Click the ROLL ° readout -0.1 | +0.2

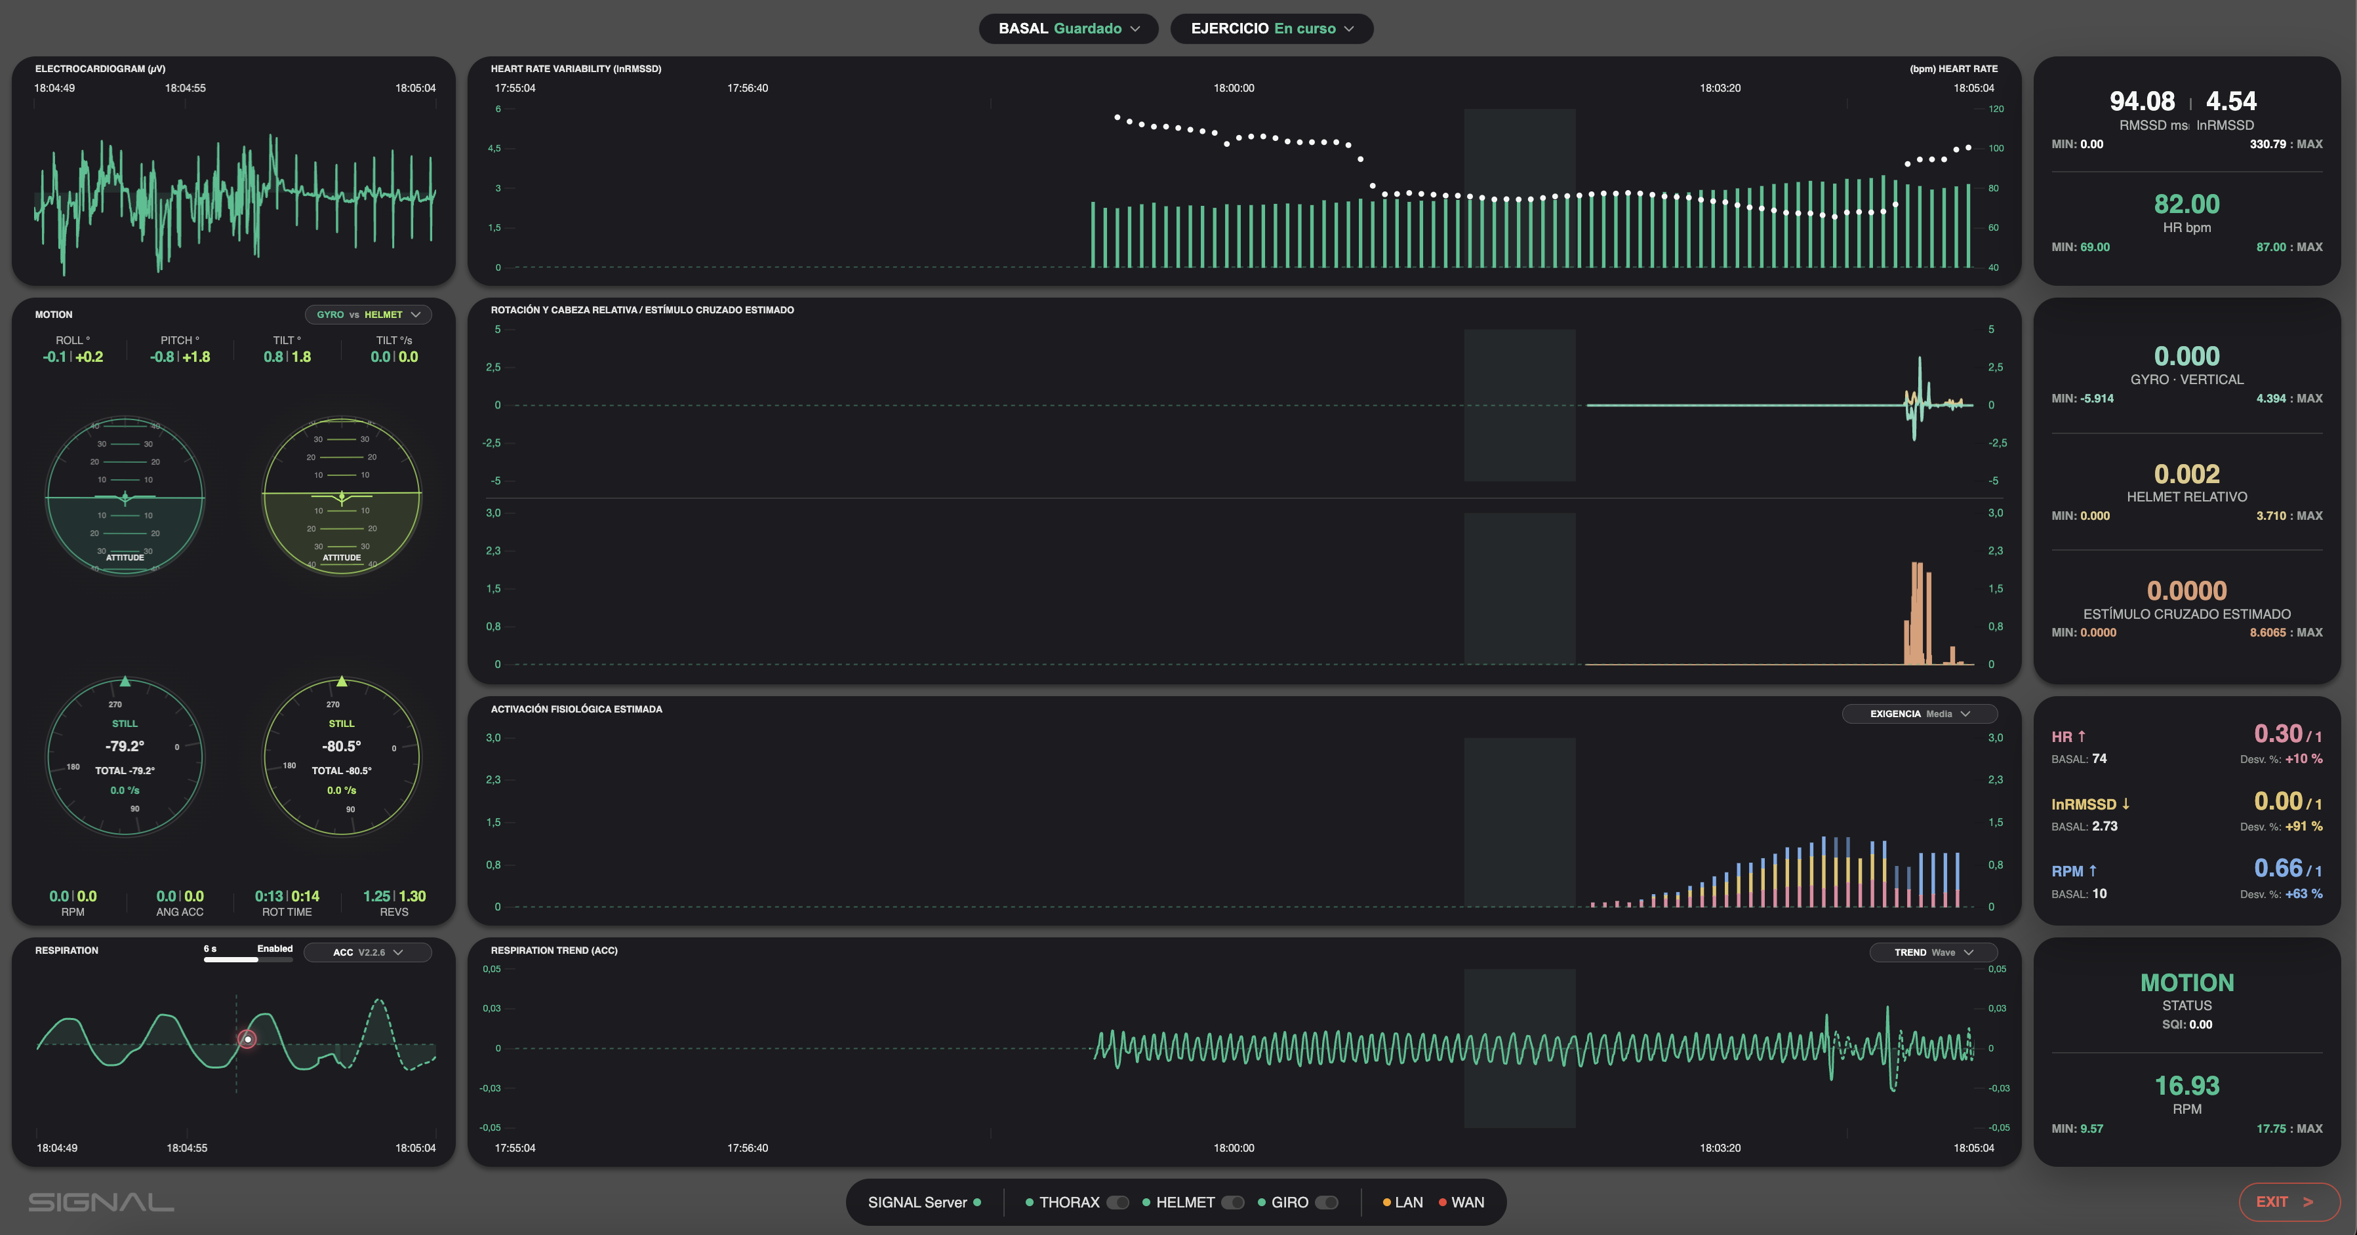tap(73, 357)
